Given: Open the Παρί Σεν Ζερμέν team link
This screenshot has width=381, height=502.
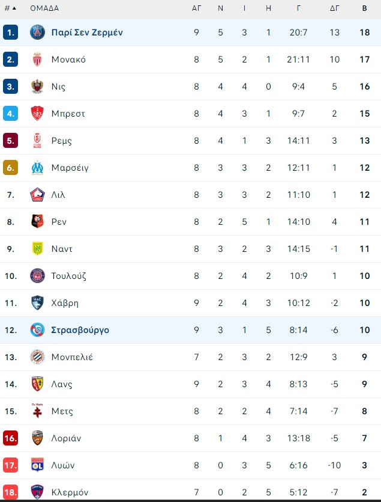Looking at the screenshot, I should [87, 32].
